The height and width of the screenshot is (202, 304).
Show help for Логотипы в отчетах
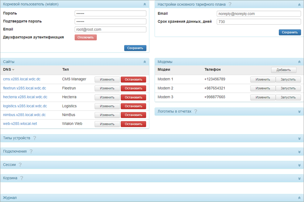[x=196, y=111]
